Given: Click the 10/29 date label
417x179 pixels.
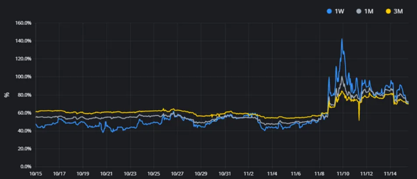Looking at the screenshot, I should tap(201, 173).
